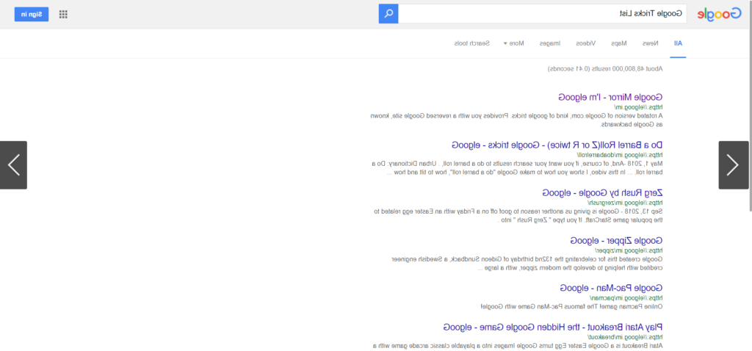This screenshot has height=351, width=752.
Task: Open the Do a Barrel Roll result link
Action: pyautogui.click(x=557, y=145)
